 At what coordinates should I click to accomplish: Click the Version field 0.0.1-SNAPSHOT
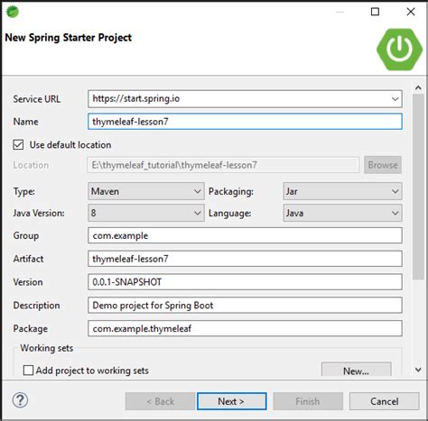[245, 282]
